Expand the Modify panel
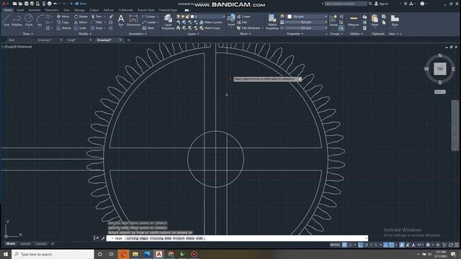 click(x=85, y=34)
